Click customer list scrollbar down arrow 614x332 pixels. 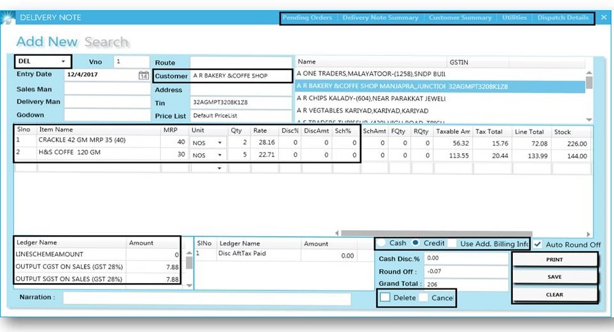click(589, 119)
